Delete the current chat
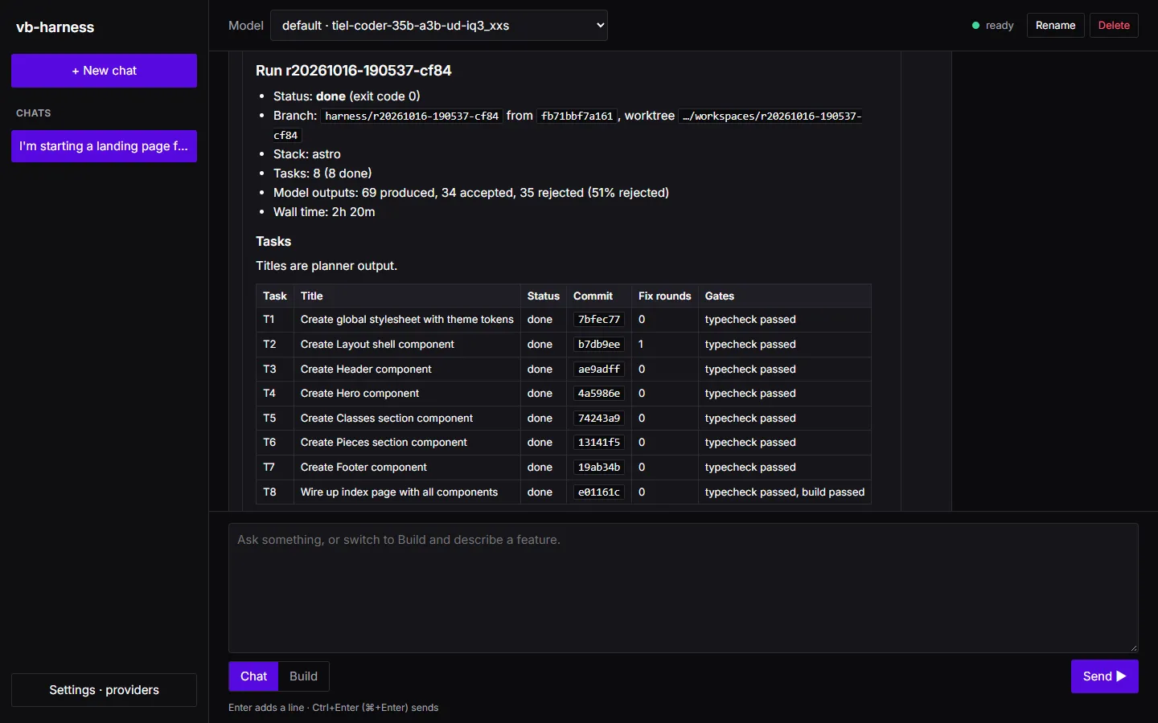Viewport: 1158px width, 723px height. [1114, 26]
